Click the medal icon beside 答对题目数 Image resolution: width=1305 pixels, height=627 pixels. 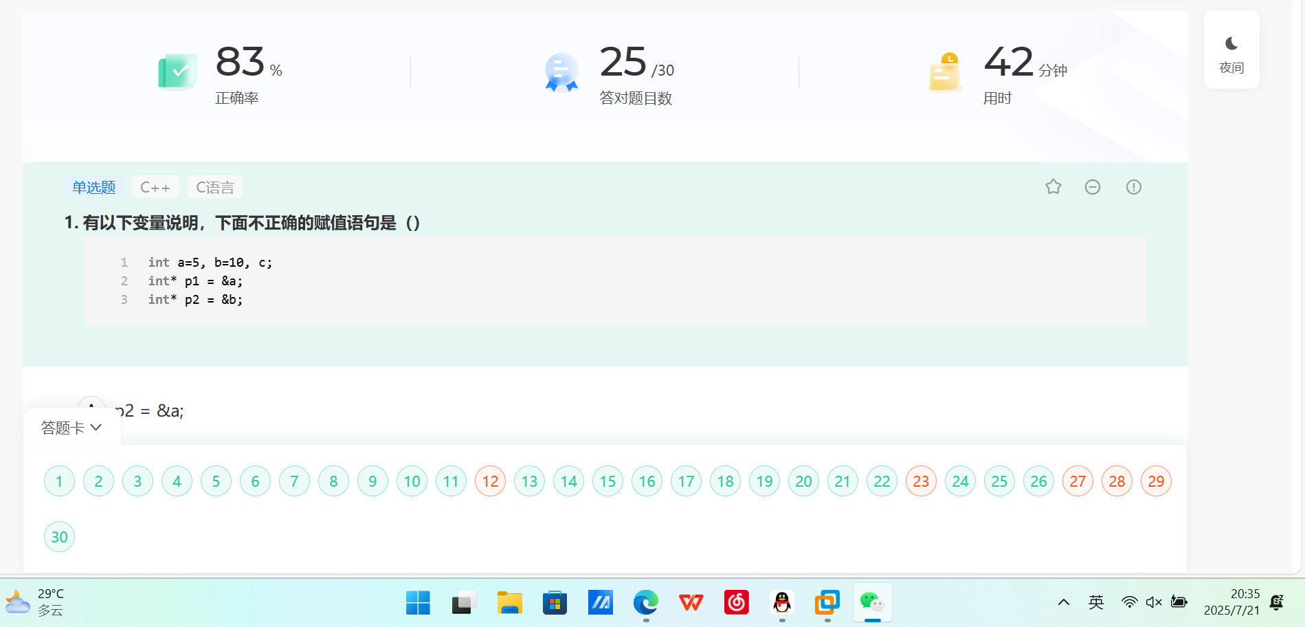coord(561,71)
